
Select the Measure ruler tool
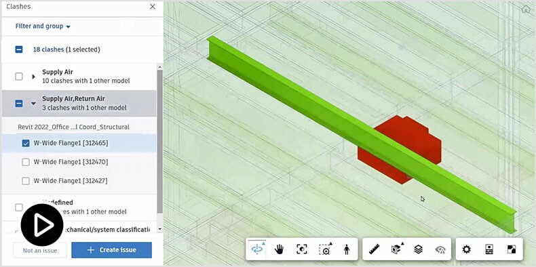point(375,249)
